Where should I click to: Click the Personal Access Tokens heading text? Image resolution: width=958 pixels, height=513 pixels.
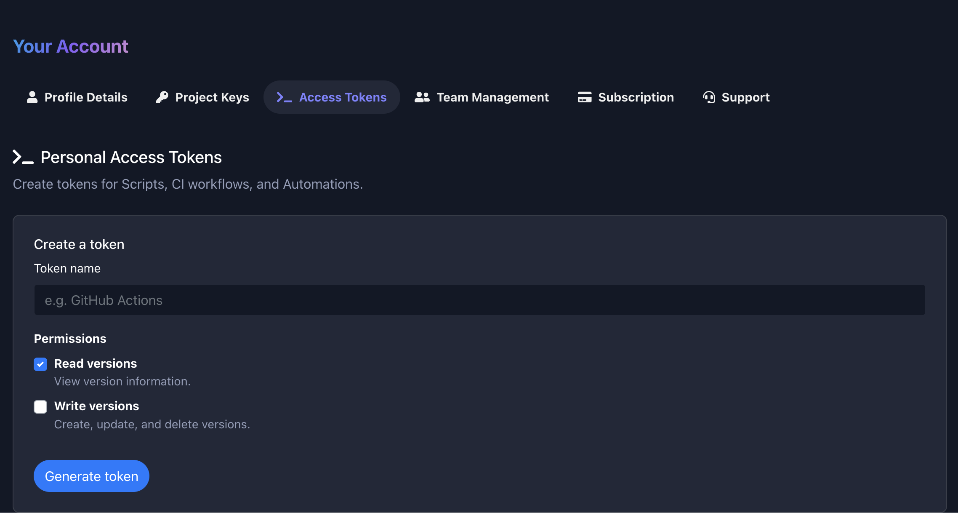131,157
